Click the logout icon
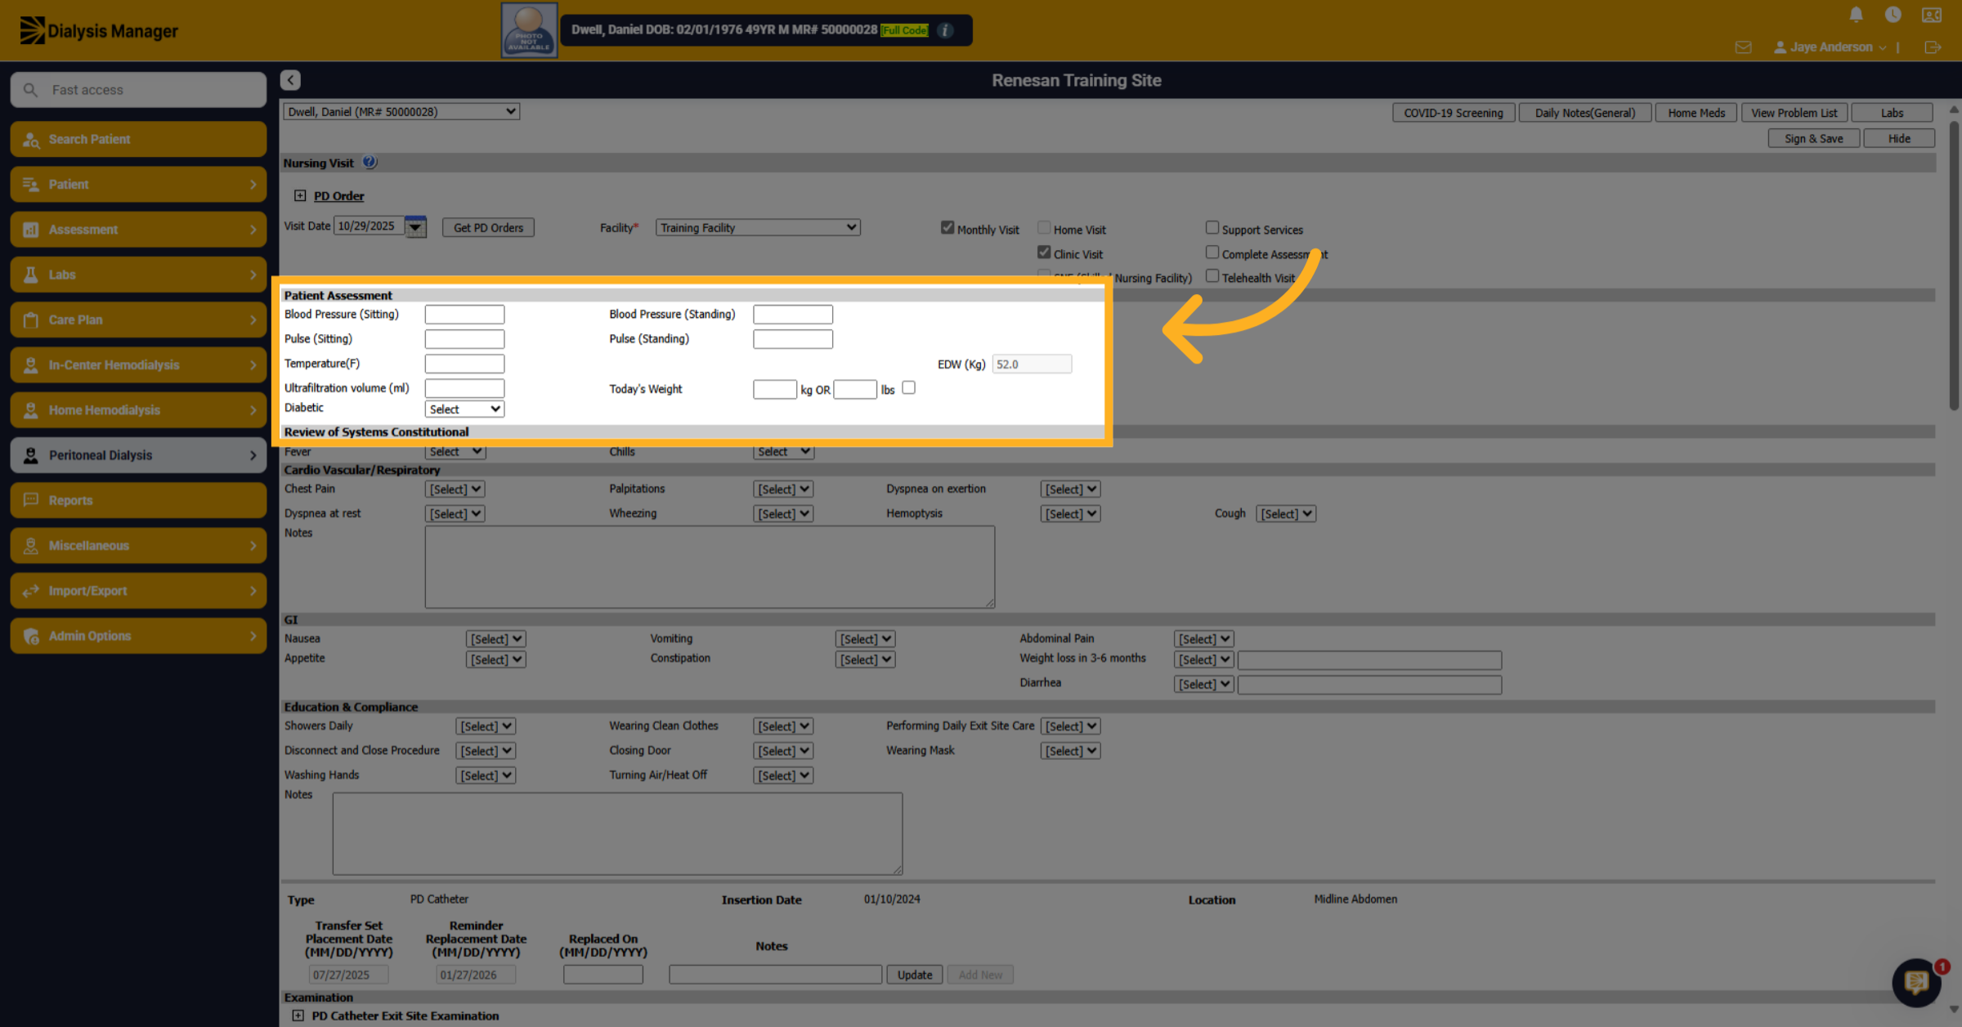Image resolution: width=1962 pixels, height=1027 pixels. 1933,47
